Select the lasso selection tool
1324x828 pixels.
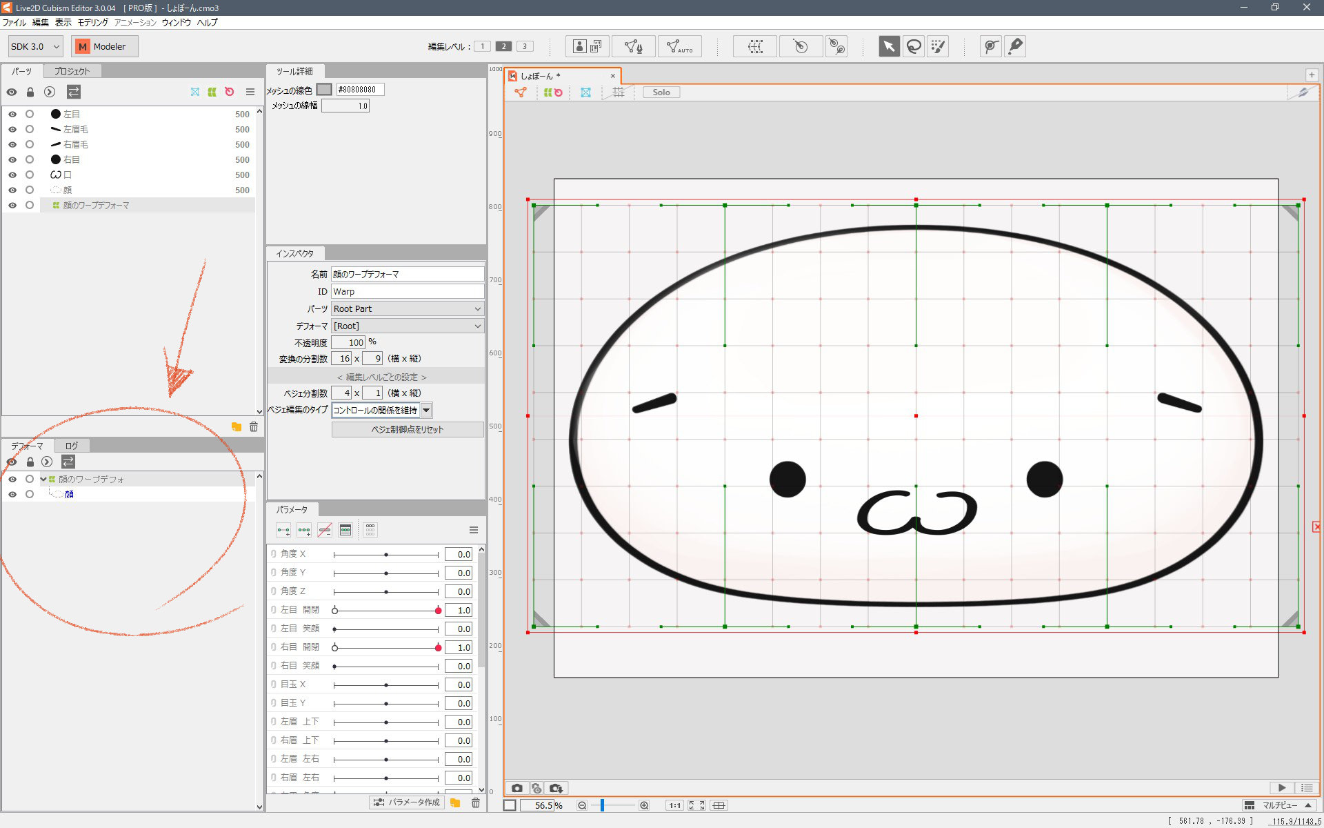(914, 46)
